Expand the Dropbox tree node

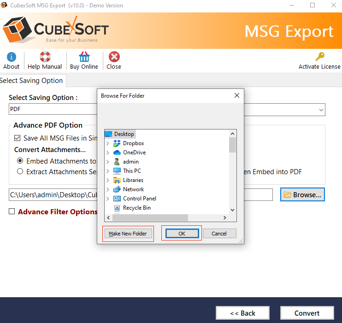pos(108,143)
